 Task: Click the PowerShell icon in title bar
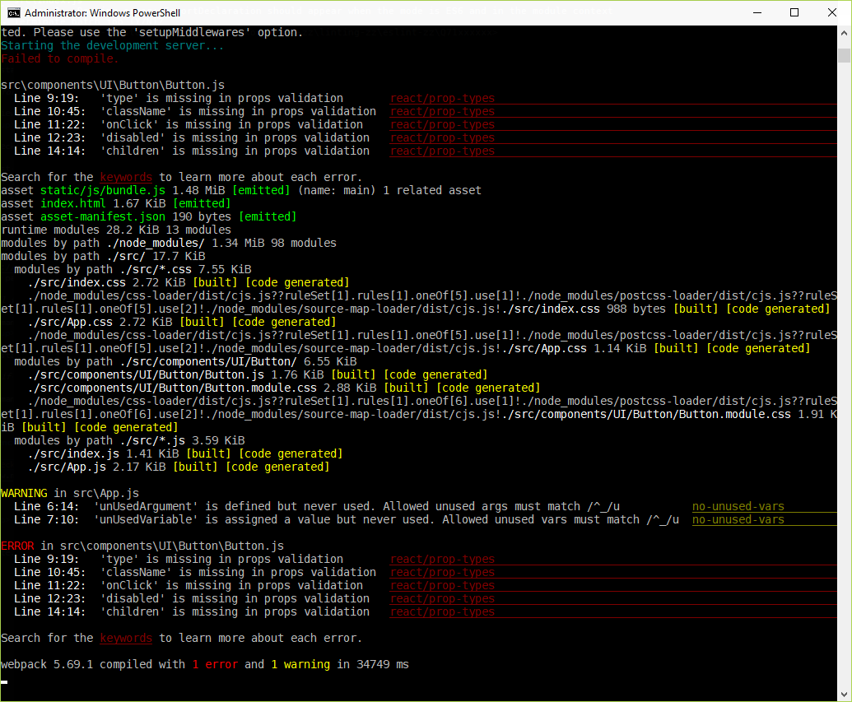pos(14,12)
